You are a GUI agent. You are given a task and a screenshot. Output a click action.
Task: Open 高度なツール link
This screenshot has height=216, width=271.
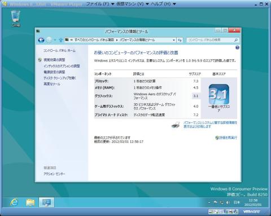tap(52, 84)
